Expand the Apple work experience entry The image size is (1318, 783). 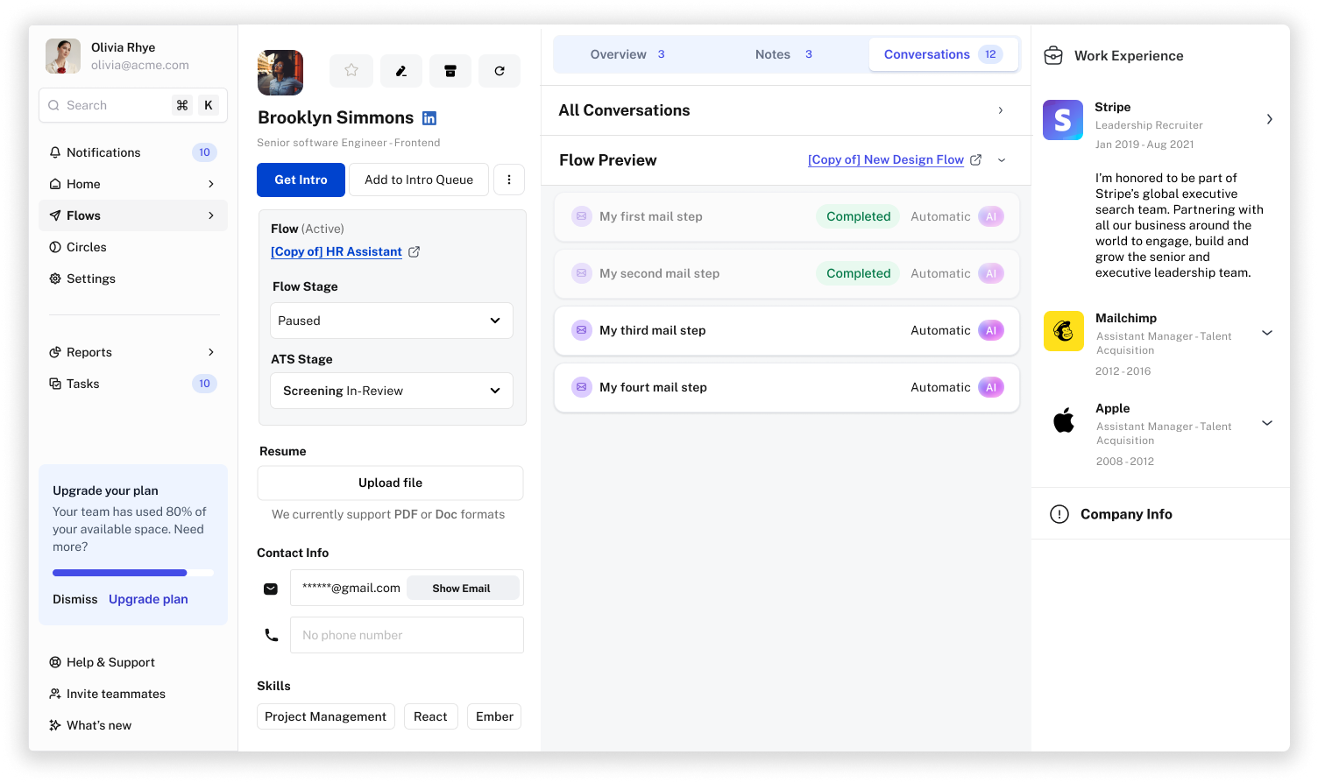tap(1266, 423)
